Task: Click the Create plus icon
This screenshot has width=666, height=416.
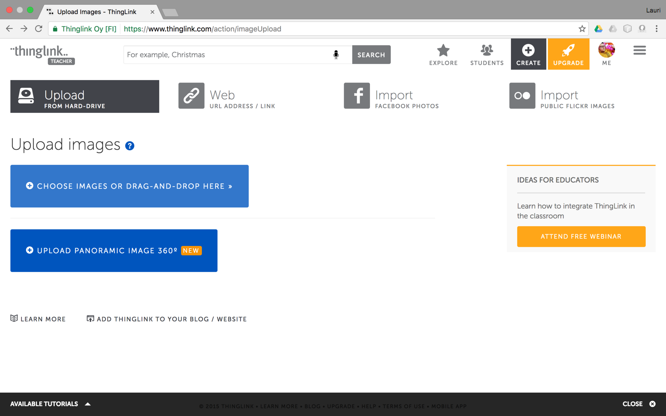Action: 528,51
